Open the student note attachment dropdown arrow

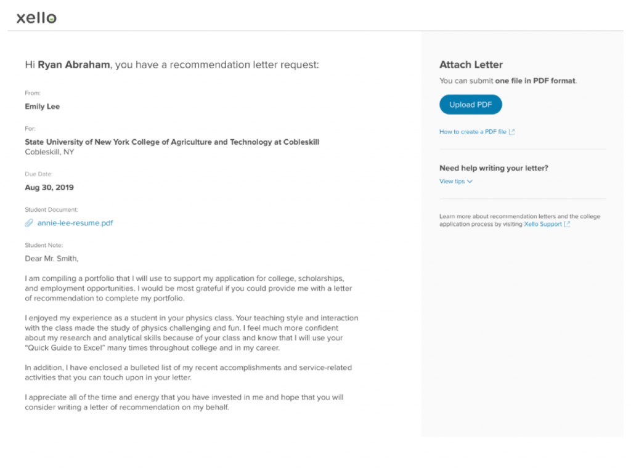(470, 181)
